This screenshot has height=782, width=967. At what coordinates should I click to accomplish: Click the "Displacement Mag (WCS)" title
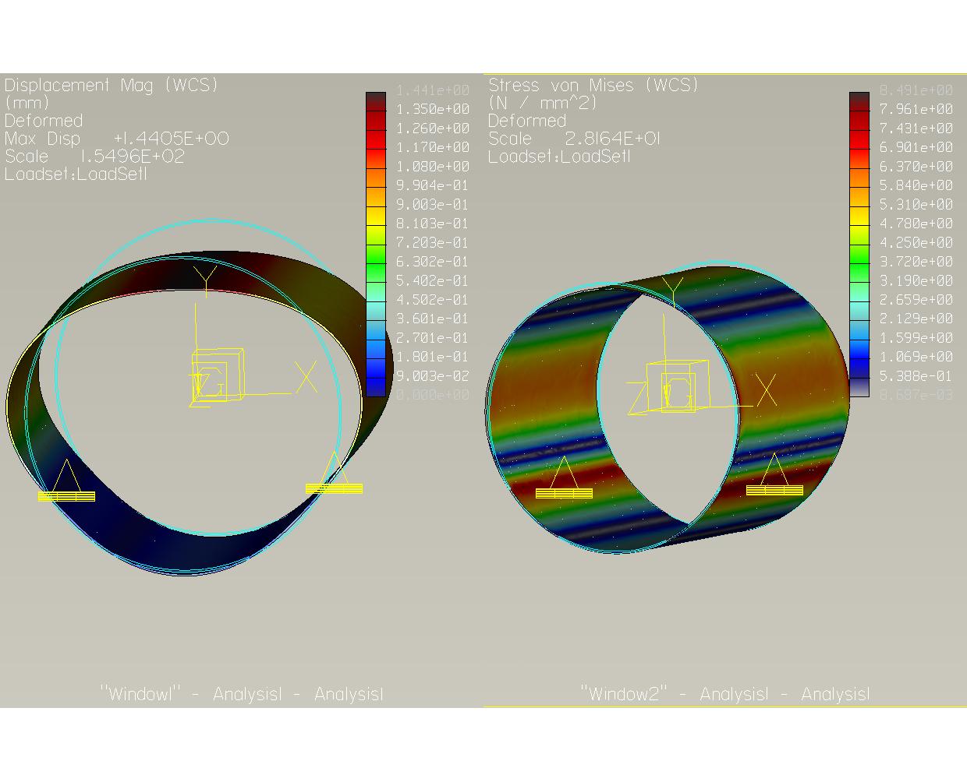tap(112, 85)
